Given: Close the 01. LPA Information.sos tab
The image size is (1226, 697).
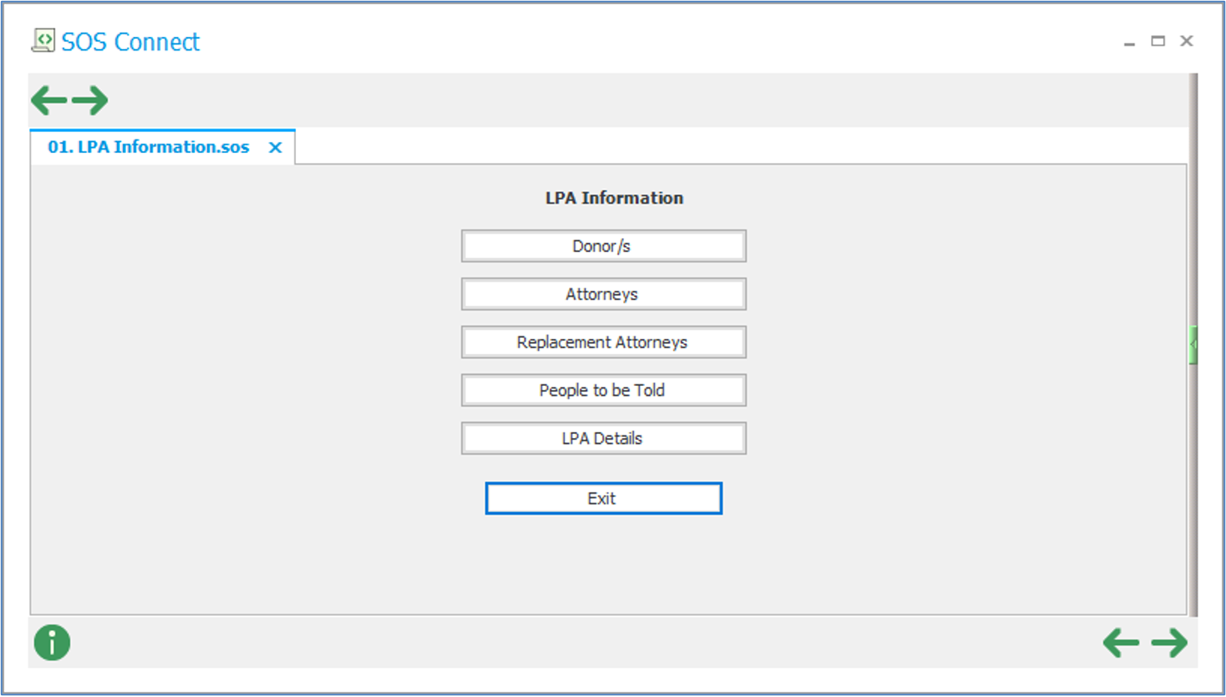Looking at the screenshot, I should [x=275, y=148].
